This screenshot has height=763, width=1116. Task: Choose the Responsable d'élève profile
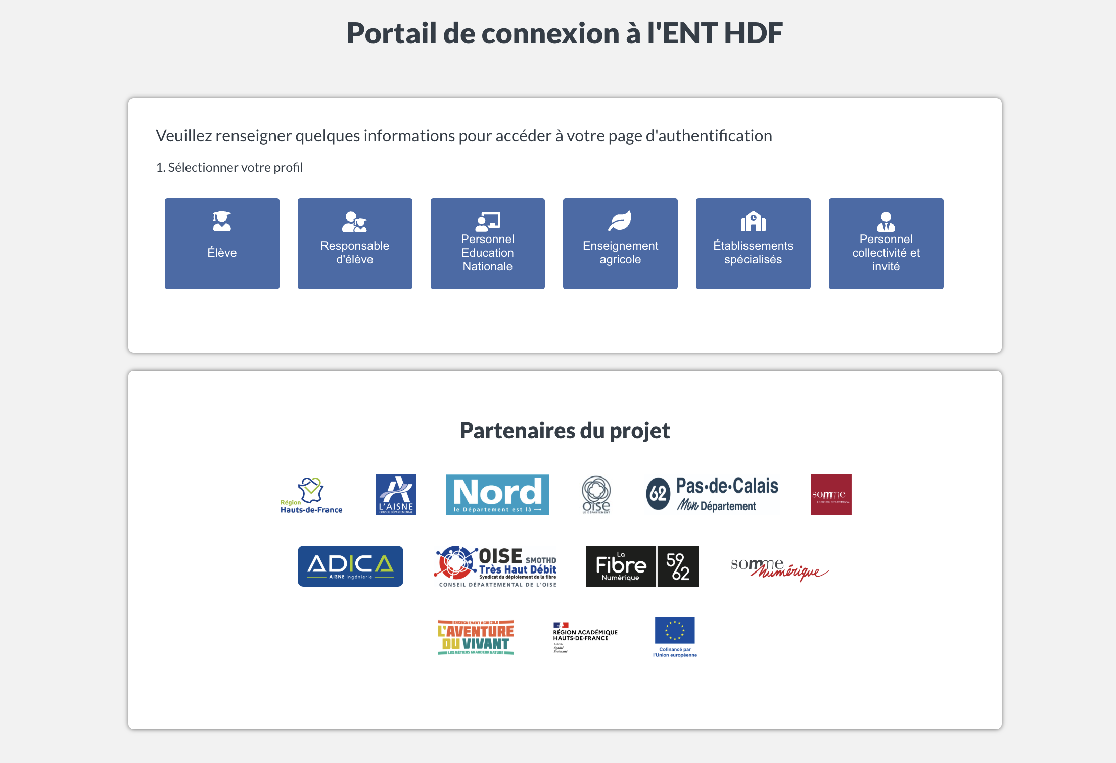pos(355,244)
